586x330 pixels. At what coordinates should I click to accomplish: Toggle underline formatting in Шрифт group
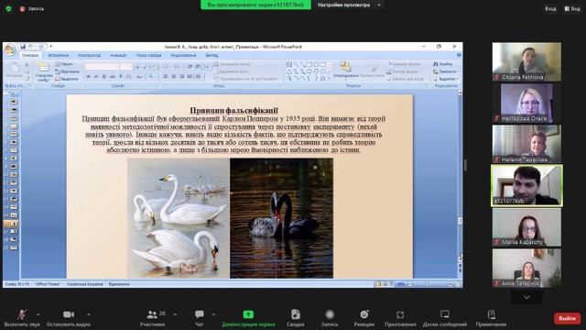click(x=104, y=76)
